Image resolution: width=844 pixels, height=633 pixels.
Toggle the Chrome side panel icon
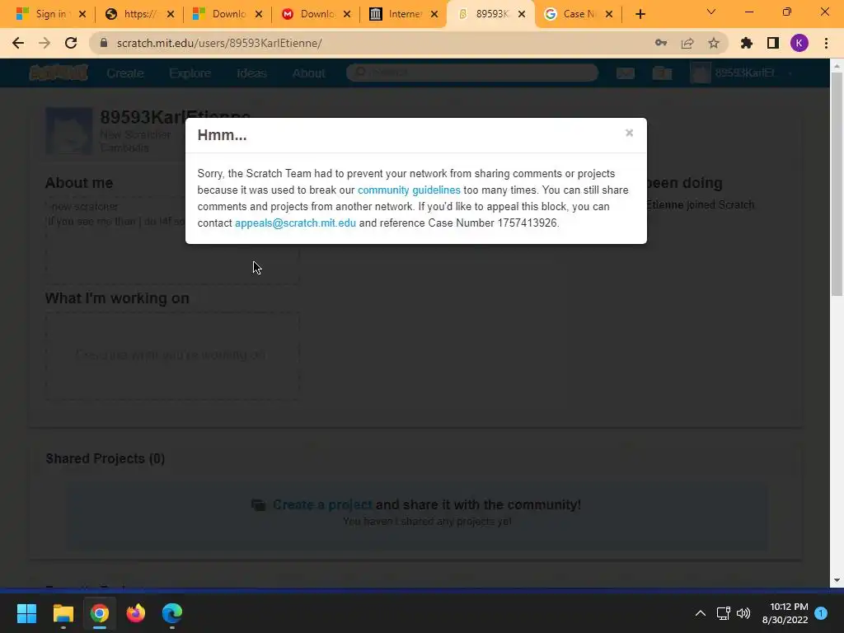(x=773, y=43)
